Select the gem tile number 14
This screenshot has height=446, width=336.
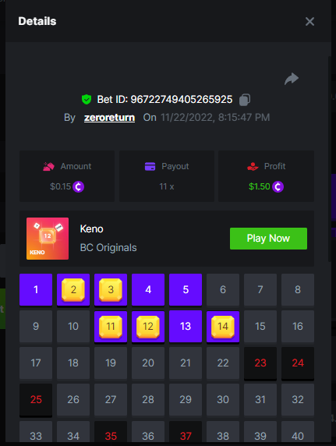pyautogui.click(x=223, y=327)
